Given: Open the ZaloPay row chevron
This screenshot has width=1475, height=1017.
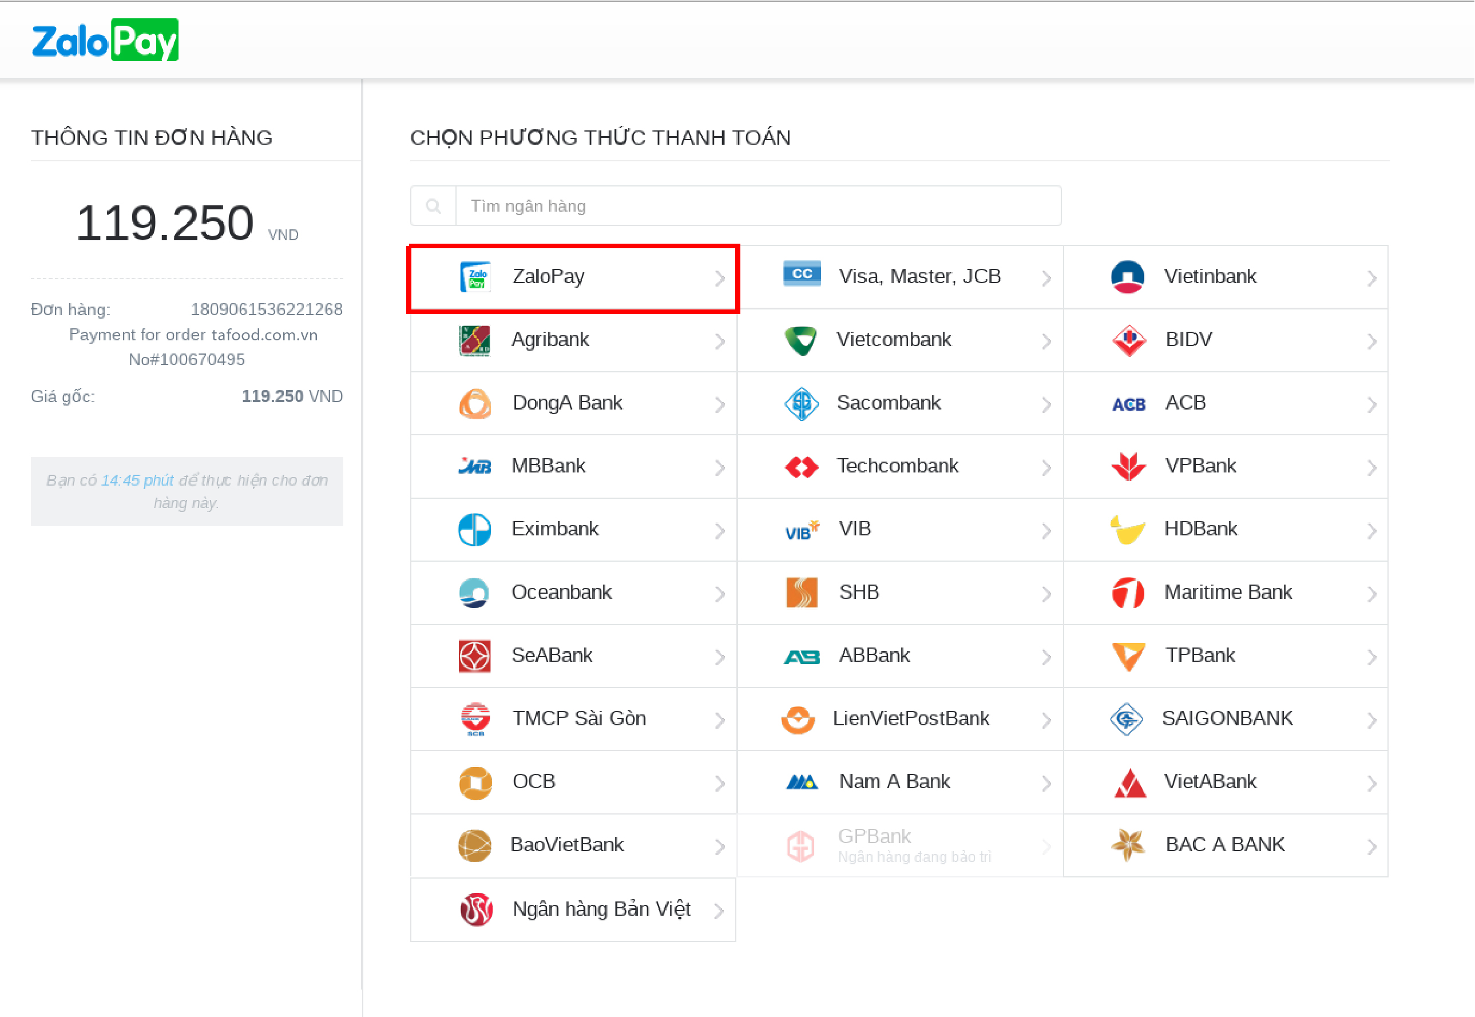Looking at the screenshot, I should (720, 279).
